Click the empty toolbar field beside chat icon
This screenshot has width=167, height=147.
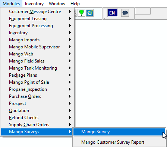(x=143, y=11)
